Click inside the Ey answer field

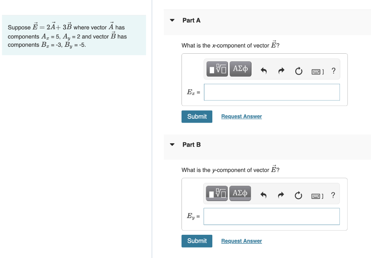[x=271, y=216]
